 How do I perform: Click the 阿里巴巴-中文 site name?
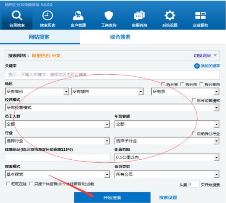click(46, 56)
